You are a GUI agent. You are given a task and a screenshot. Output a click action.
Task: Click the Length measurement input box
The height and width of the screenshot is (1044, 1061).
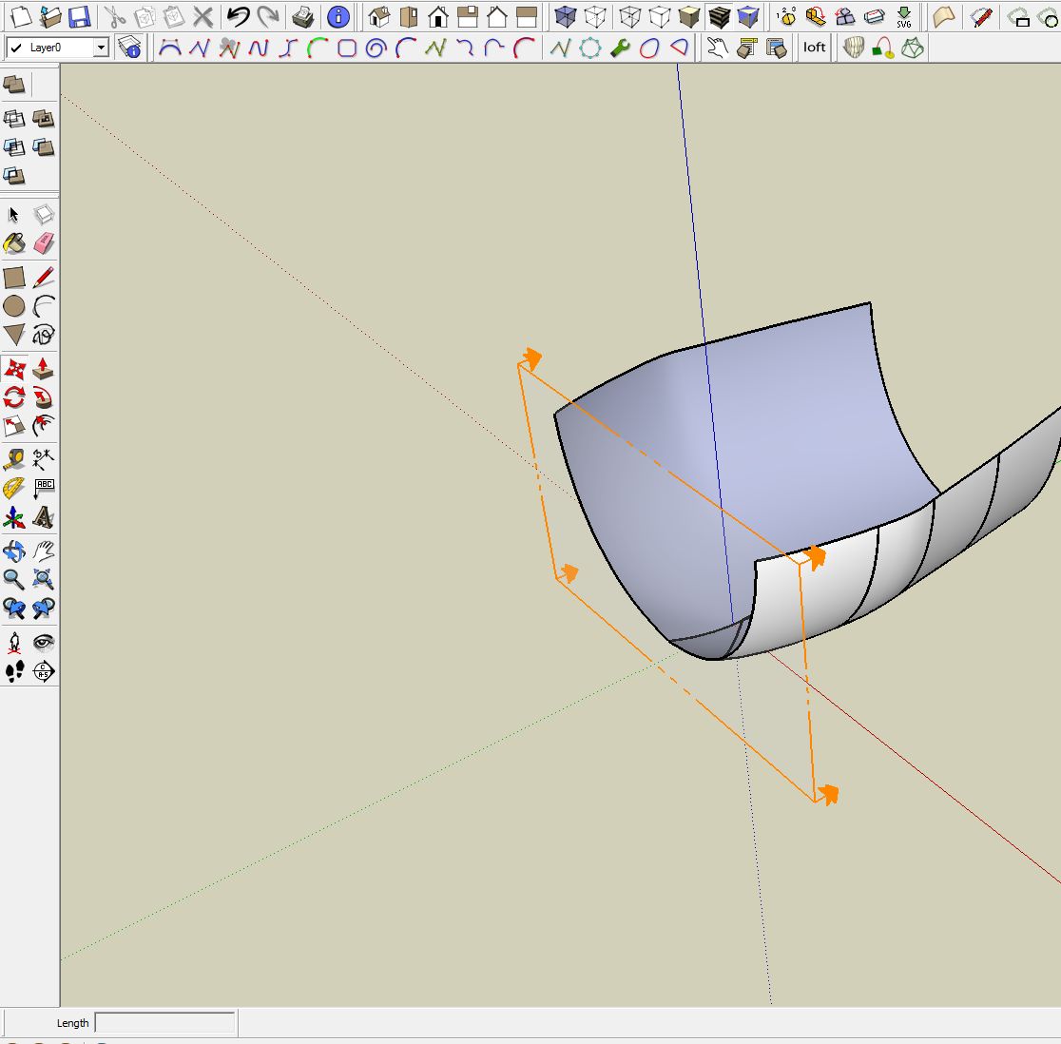pyautogui.click(x=164, y=1023)
